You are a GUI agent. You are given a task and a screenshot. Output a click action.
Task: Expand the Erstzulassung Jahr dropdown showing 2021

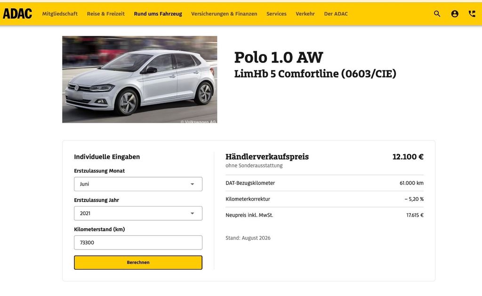click(138, 213)
